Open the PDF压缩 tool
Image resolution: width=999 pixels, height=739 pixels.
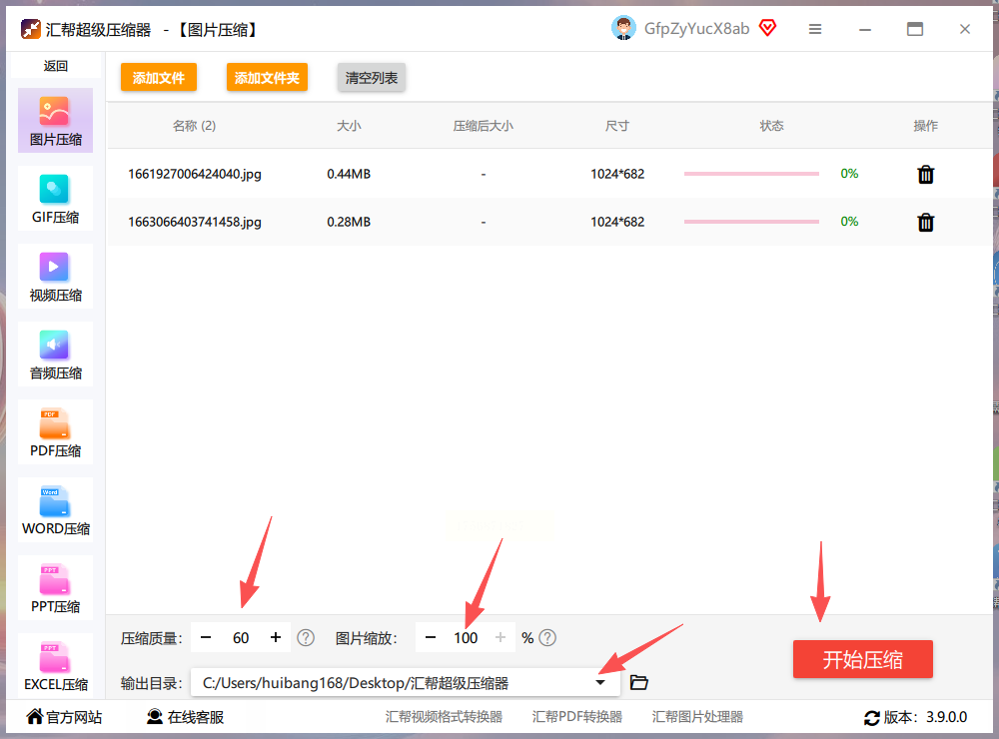(55, 432)
